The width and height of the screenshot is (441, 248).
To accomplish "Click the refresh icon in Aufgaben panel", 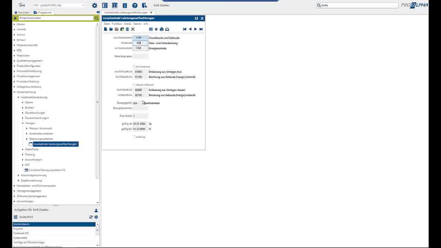I will point(91,217).
